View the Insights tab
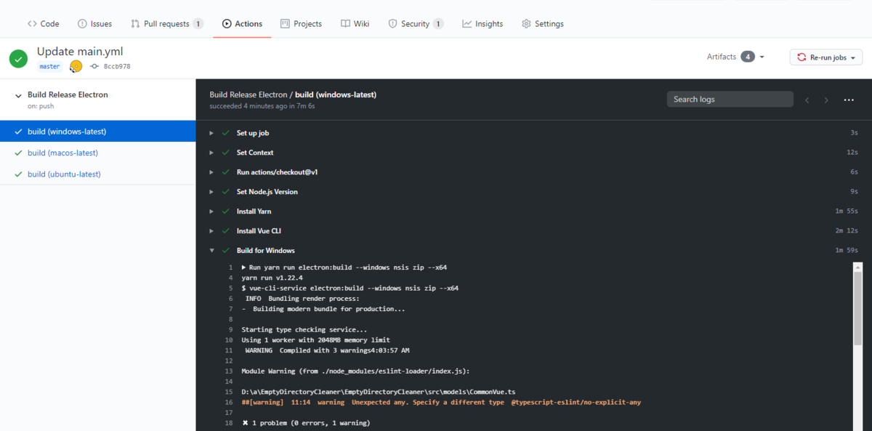Image resolution: width=872 pixels, height=431 pixels. pos(483,24)
